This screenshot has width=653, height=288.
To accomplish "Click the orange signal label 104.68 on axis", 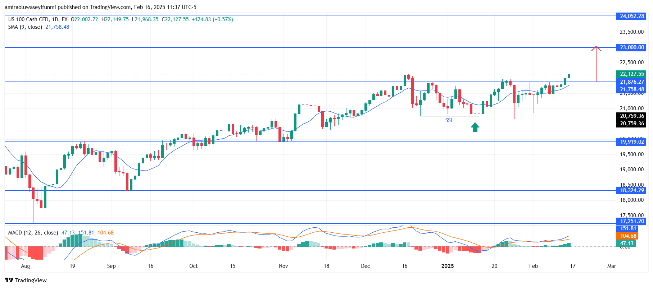I will pos(628,236).
